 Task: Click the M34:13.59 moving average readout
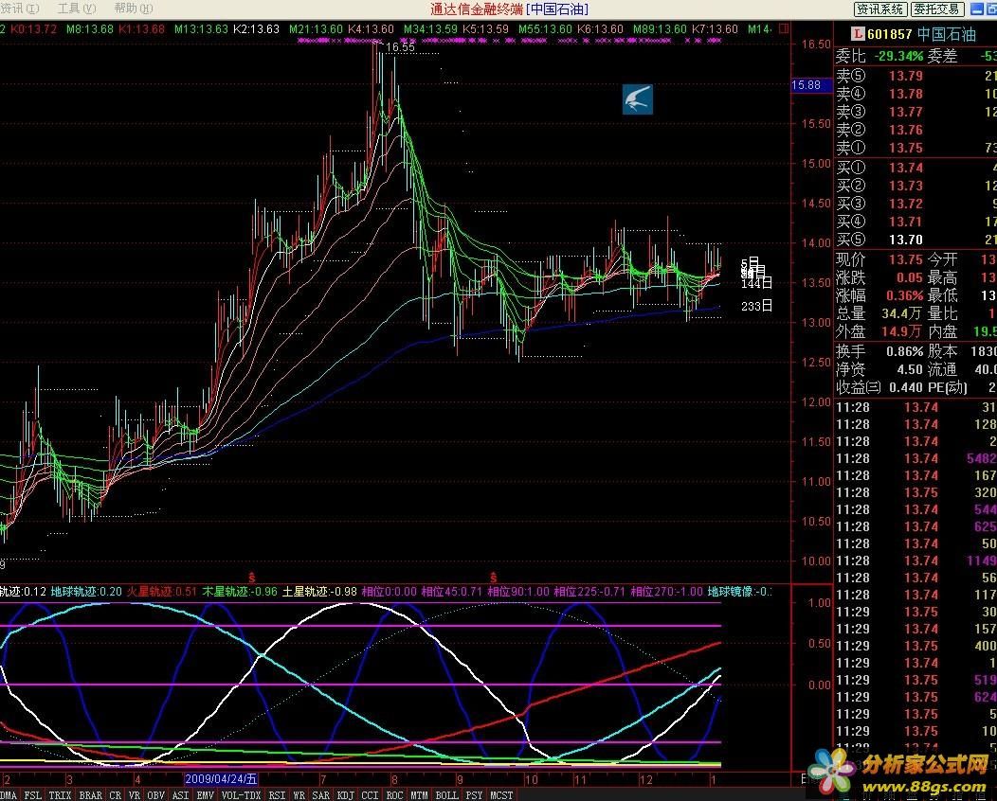(x=430, y=29)
